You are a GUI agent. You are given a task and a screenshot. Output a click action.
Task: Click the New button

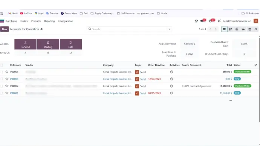[5, 29]
